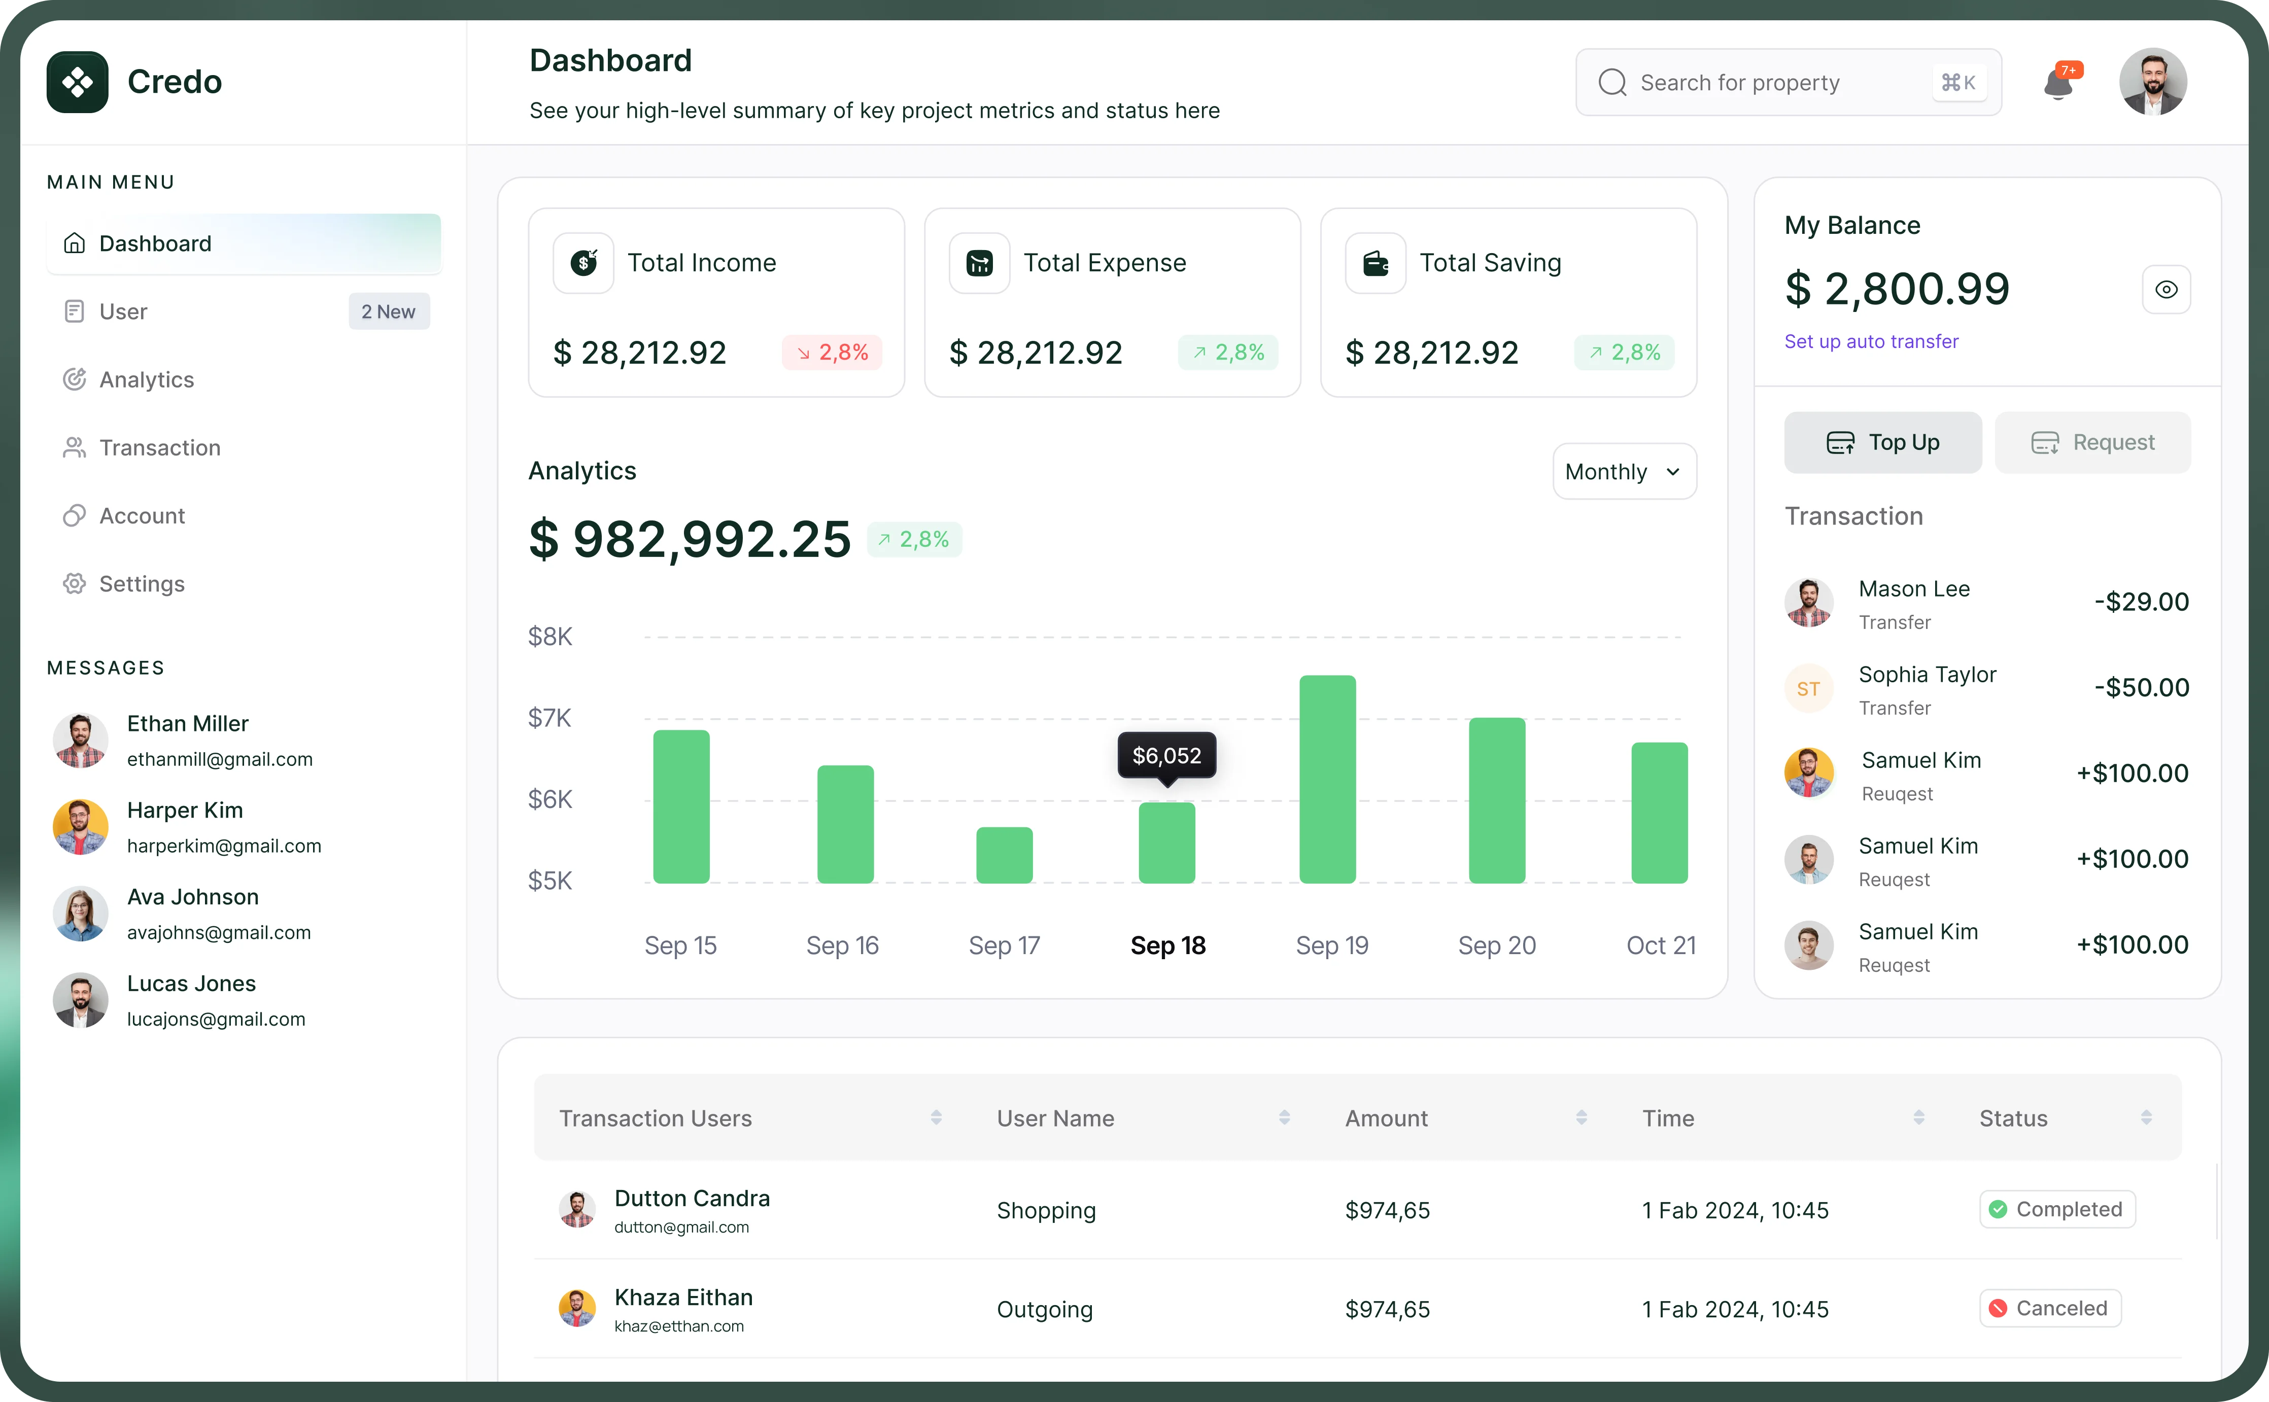Screen dimensions: 2269x1402
Task: Click the Settings gear icon
Action: [75, 583]
